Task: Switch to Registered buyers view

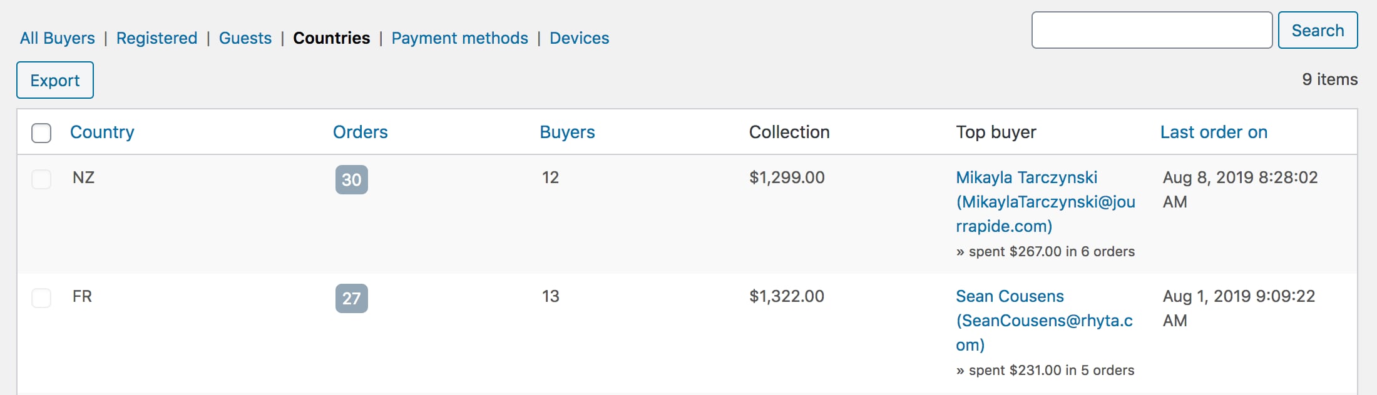Action: 156,38
